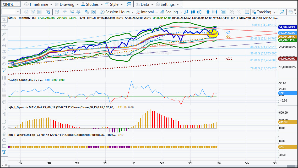Click the 19,102.009% dark red price label

(287, 59)
